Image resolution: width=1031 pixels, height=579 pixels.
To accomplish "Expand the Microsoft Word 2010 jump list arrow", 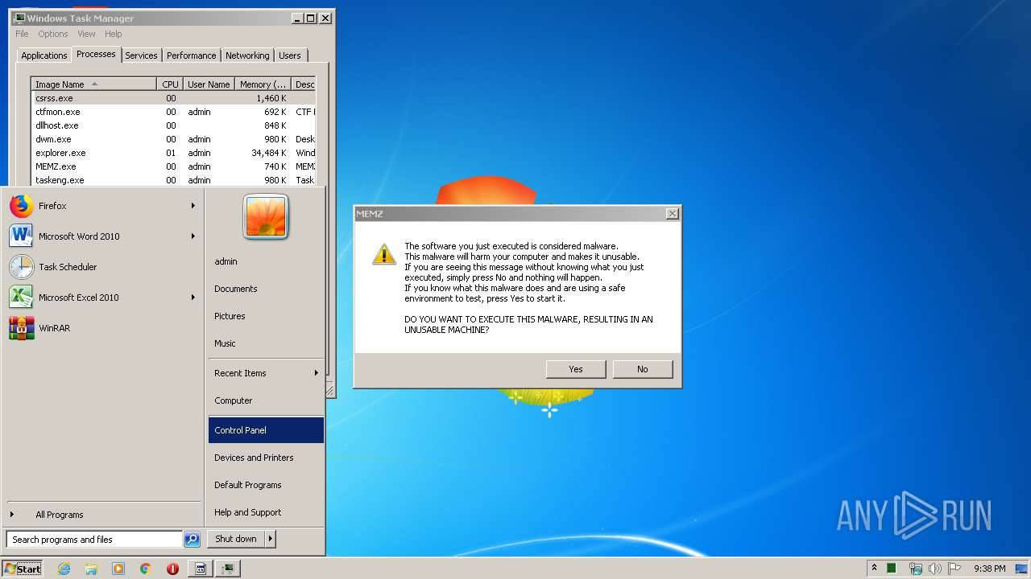I will [193, 236].
